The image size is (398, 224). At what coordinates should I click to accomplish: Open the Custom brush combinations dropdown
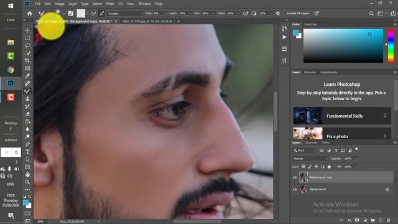tap(125, 14)
